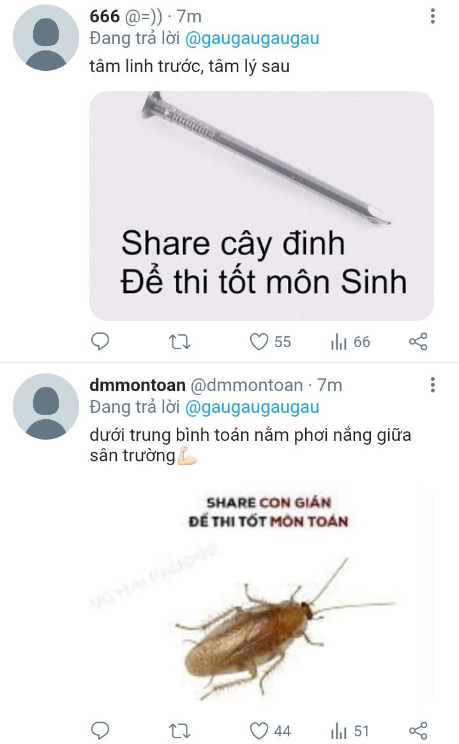This screenshot has width=459, height=744.
Task: Open the 666 user avatar
Action: (x=45, y=38)
